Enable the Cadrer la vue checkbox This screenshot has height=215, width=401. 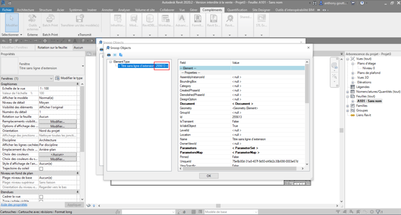tap(41, 196)
